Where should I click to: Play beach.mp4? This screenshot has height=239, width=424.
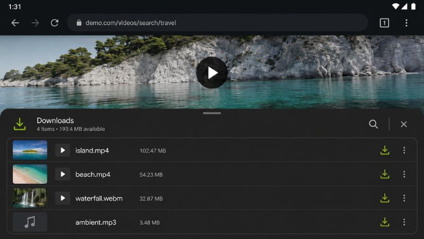pos(63,174)
